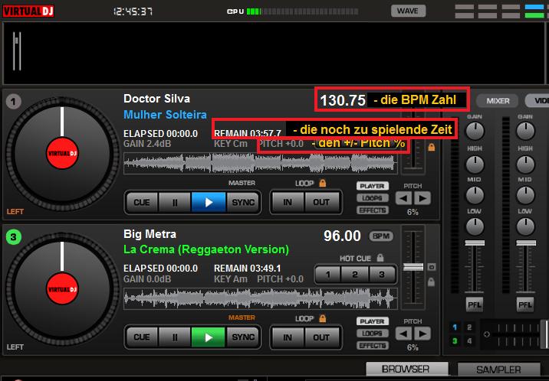Click the right channel volume fader handle

(525, 243)
